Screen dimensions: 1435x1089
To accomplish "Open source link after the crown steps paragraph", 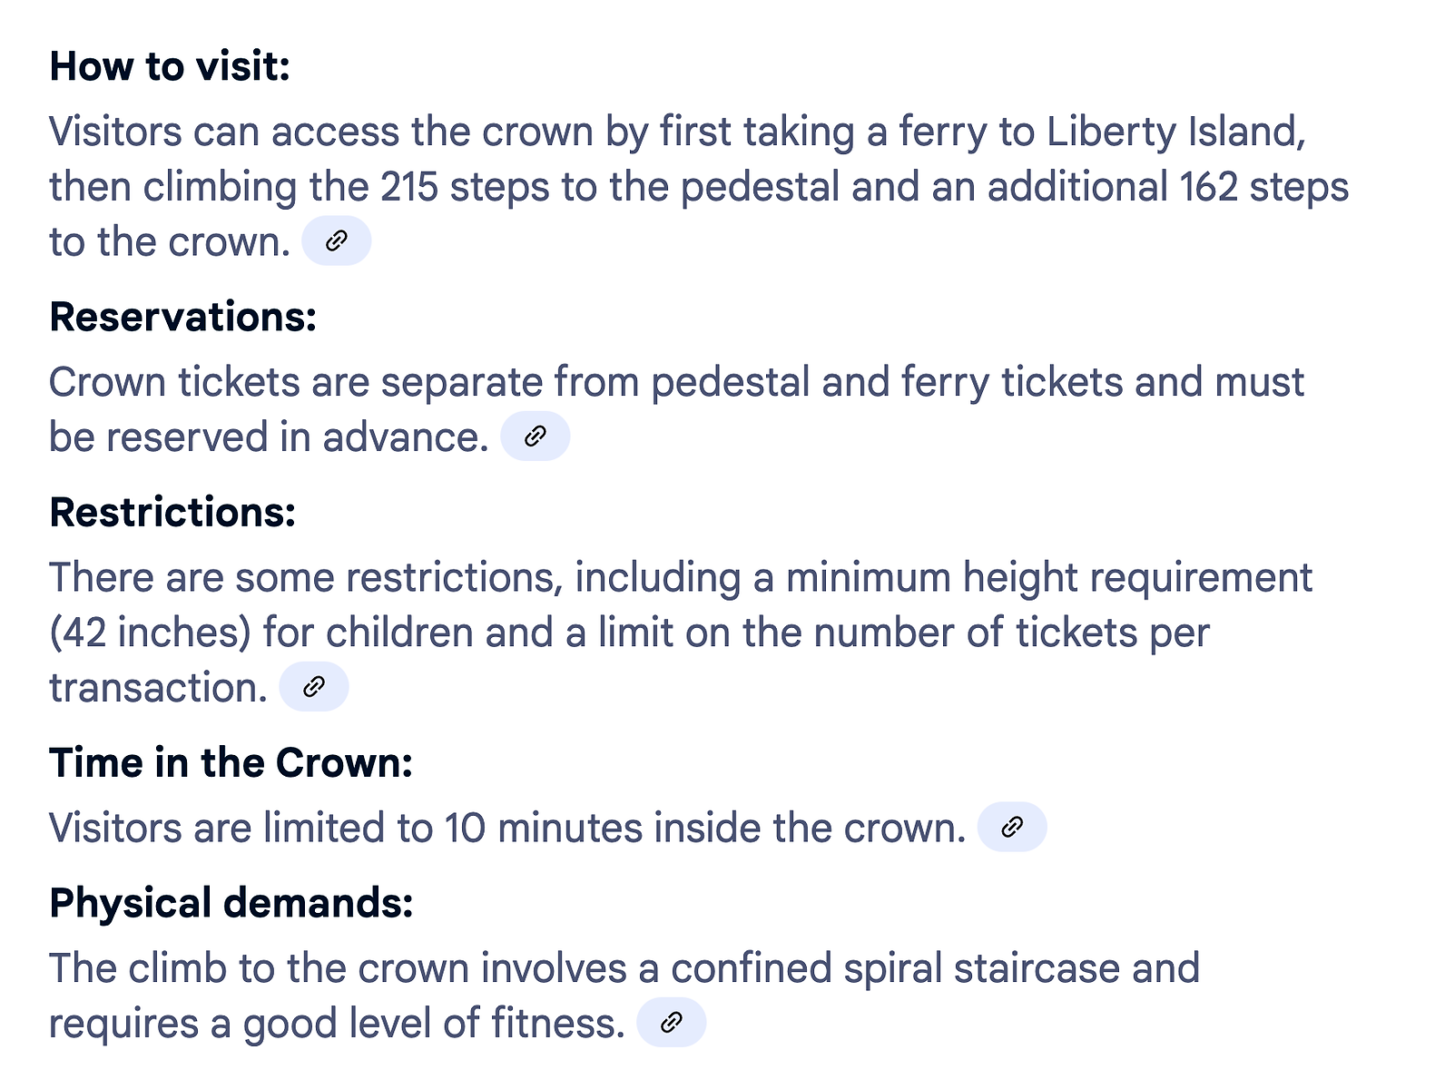I will tap(336, 241).
